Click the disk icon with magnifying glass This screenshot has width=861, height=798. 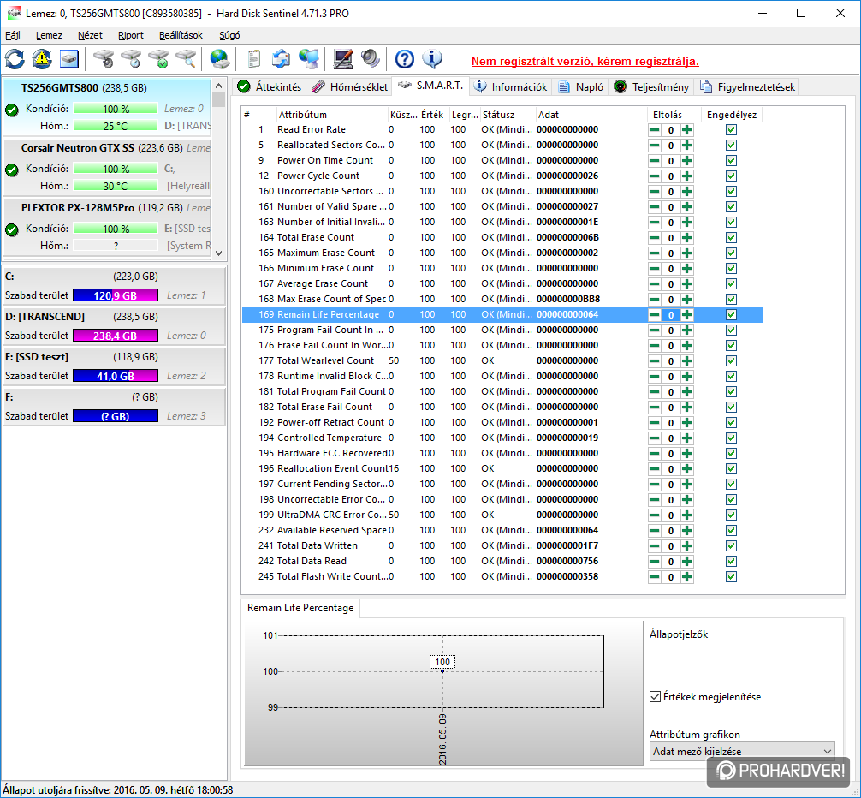coord(186,59)
